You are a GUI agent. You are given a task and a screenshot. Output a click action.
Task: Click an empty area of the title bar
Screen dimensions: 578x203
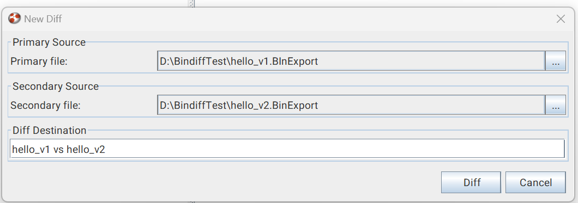(x=295, y=19)
